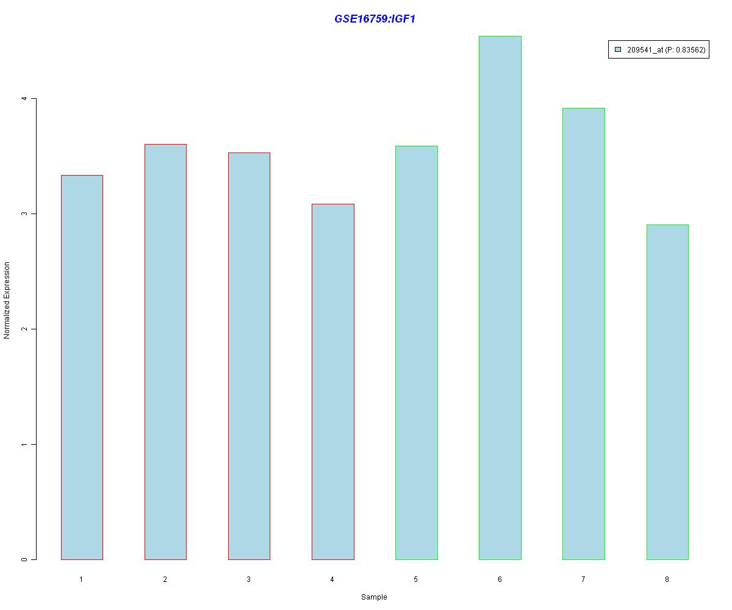Select the bar for sample 2
Image resolution: width=732 pixels, height=610 pixels.
point(165,352)
